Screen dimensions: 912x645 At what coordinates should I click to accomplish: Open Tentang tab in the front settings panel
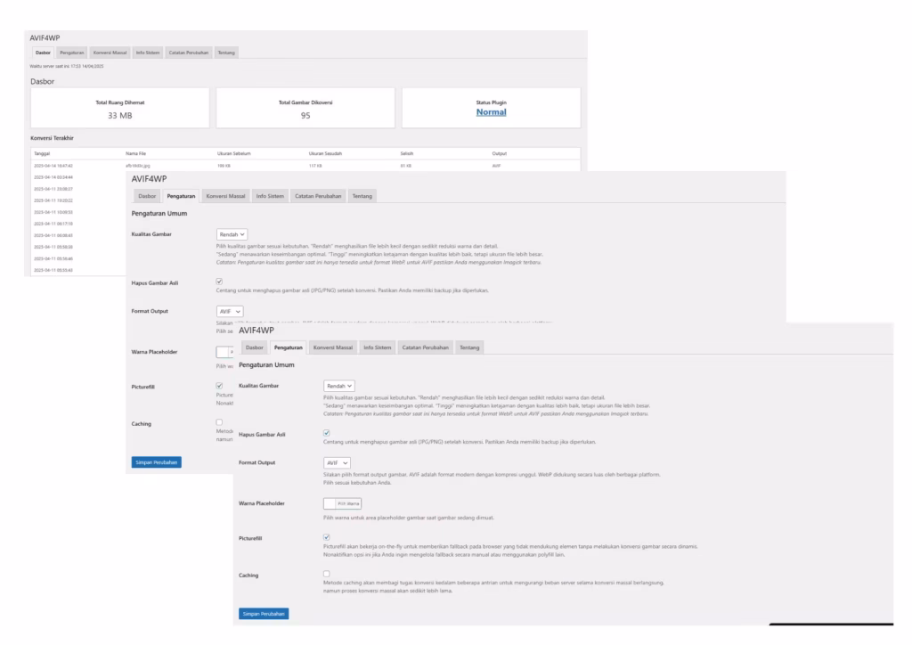tap(469, 347)
